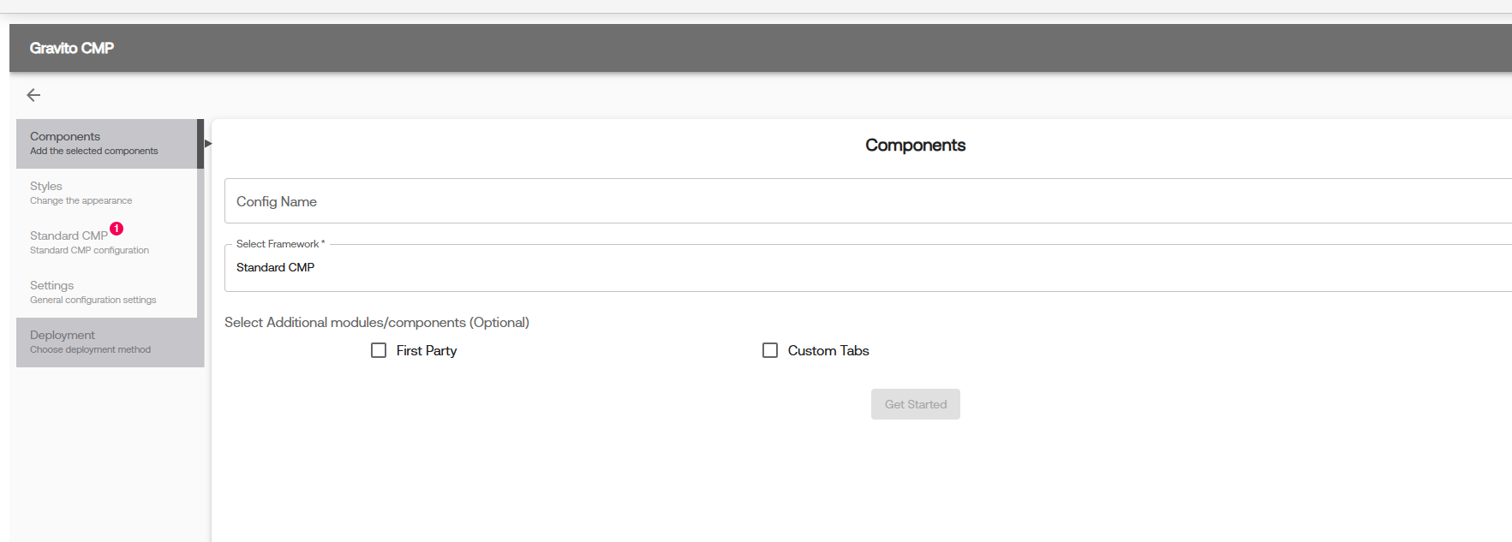Select the Deployment step

pos(110,342)
